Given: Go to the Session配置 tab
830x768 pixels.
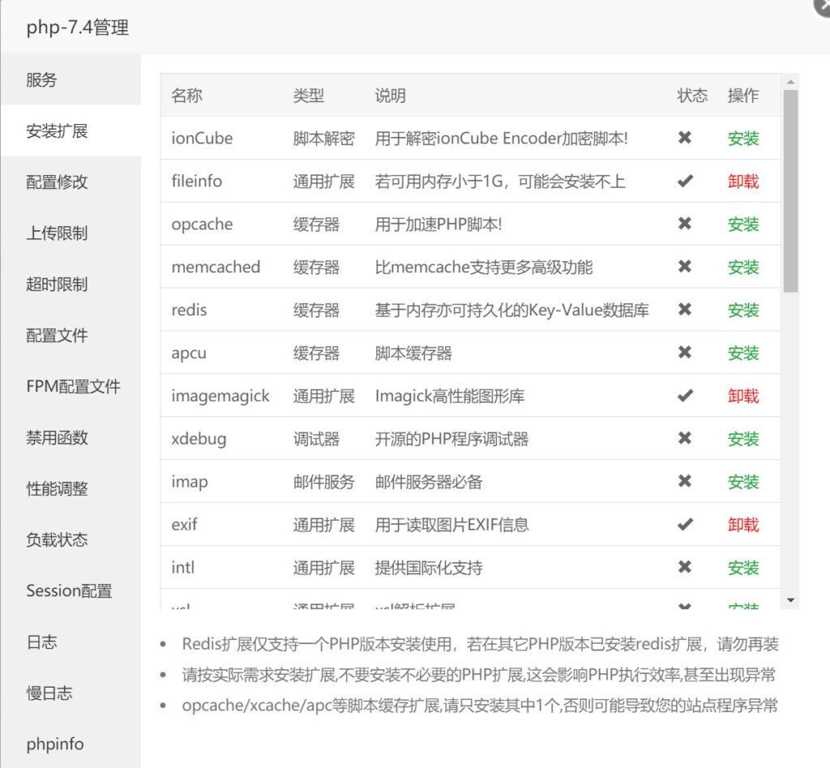Looking at the screenshot, I should click(x=69, y=591).
